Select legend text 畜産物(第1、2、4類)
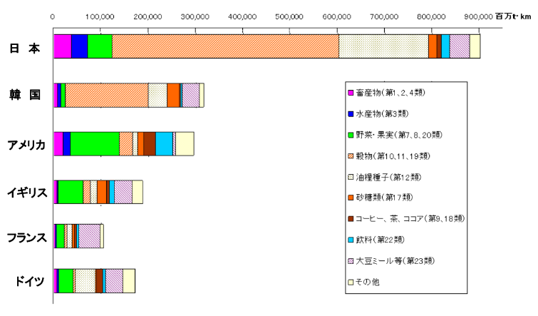 pos(390,93)
